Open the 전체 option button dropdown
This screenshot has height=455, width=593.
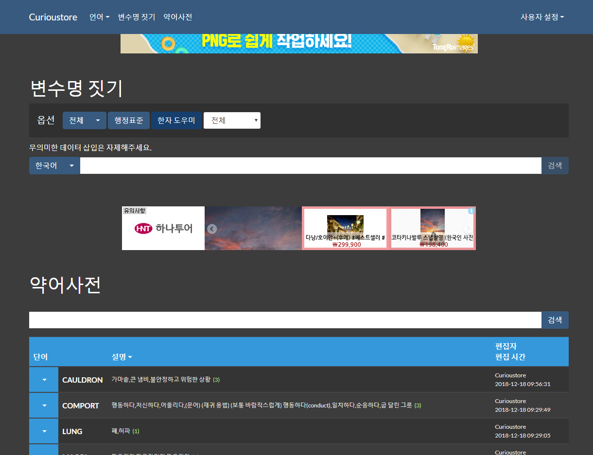pos(85,120)
